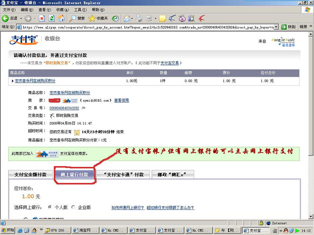This screenshot has height=235, width=314.
Task: Click the 如何开通网上银行? link
Action: [128, 208]
